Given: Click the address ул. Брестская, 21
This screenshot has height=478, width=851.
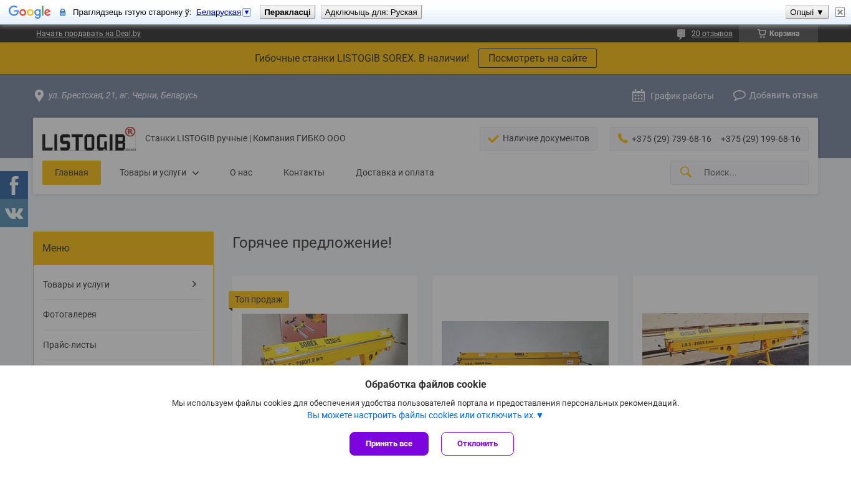Looking at the screenshot, I should [123, 95].
